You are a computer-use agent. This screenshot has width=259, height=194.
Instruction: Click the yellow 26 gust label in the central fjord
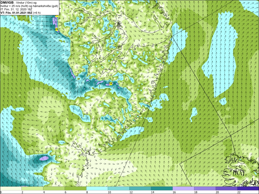(111, 83)
